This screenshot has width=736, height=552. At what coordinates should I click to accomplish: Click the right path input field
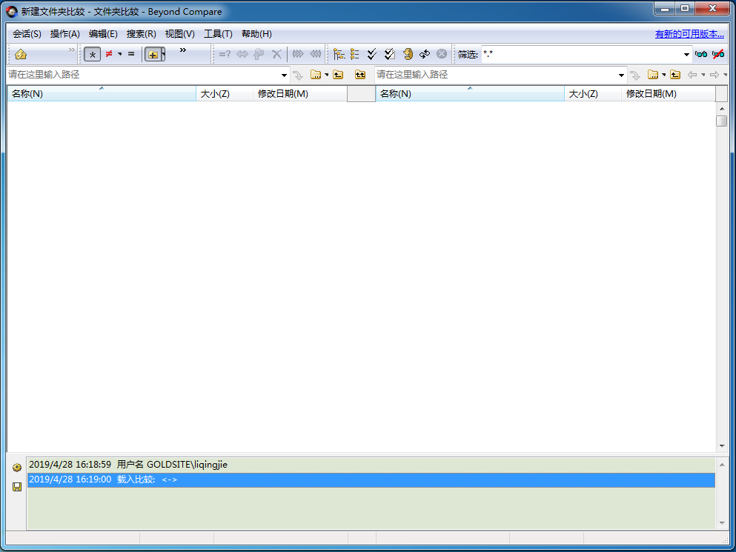coord(497,75)
